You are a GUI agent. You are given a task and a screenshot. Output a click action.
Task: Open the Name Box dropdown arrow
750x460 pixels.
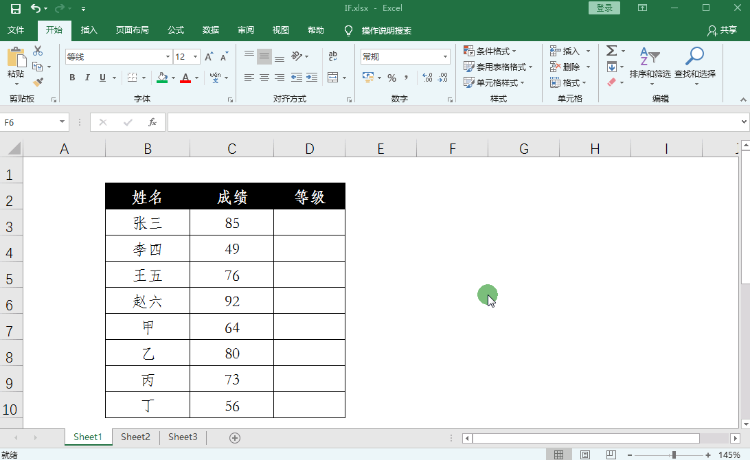point(62,122)
